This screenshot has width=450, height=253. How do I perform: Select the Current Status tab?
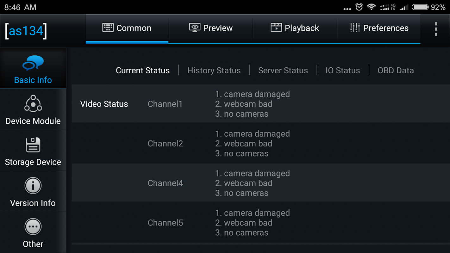[x=143, y=71]
